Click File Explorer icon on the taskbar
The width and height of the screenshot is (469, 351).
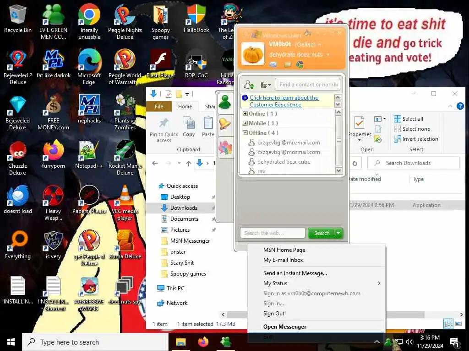[x=180, y=342]
